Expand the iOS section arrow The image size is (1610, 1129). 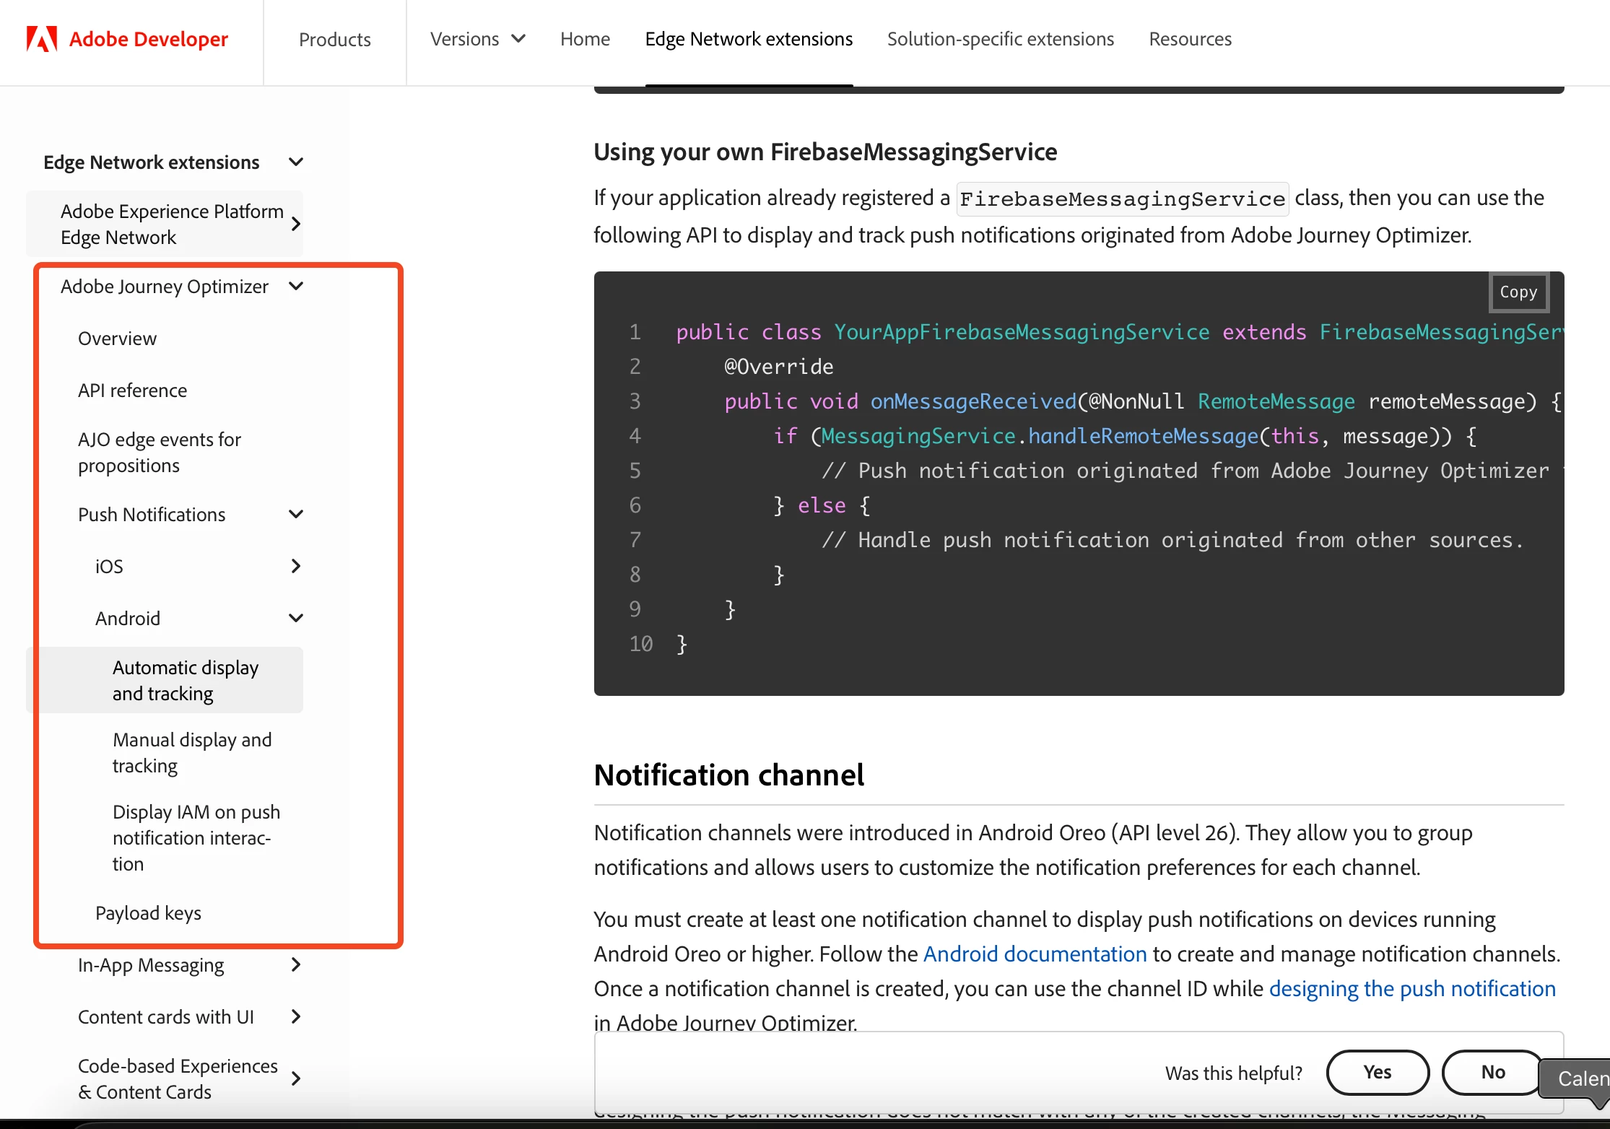[295, 567]
